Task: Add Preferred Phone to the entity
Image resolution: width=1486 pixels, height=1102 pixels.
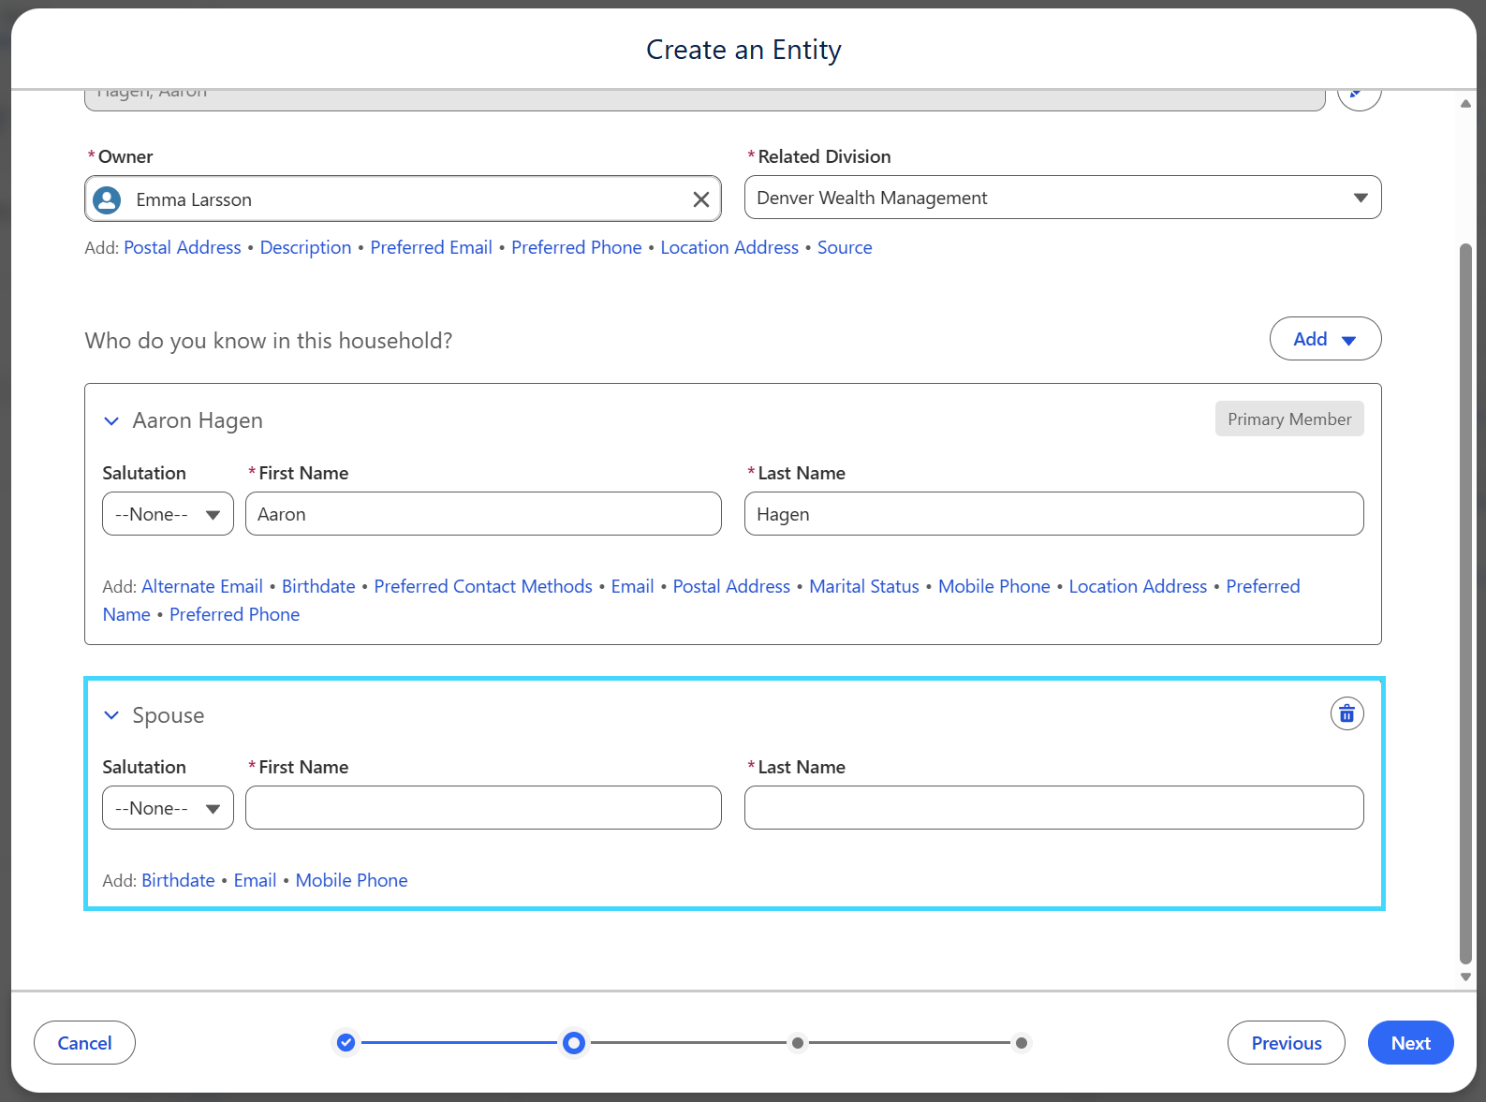Action: 577,247
